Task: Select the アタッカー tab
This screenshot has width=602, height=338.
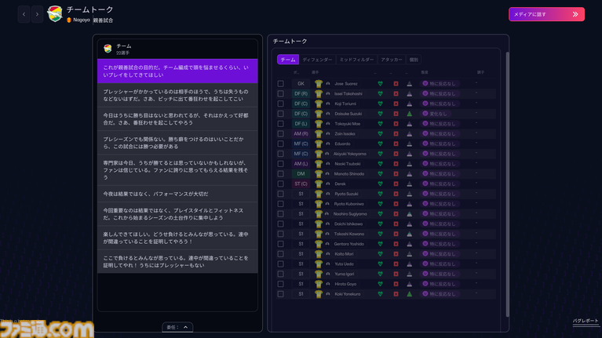Action: point(390,60)
